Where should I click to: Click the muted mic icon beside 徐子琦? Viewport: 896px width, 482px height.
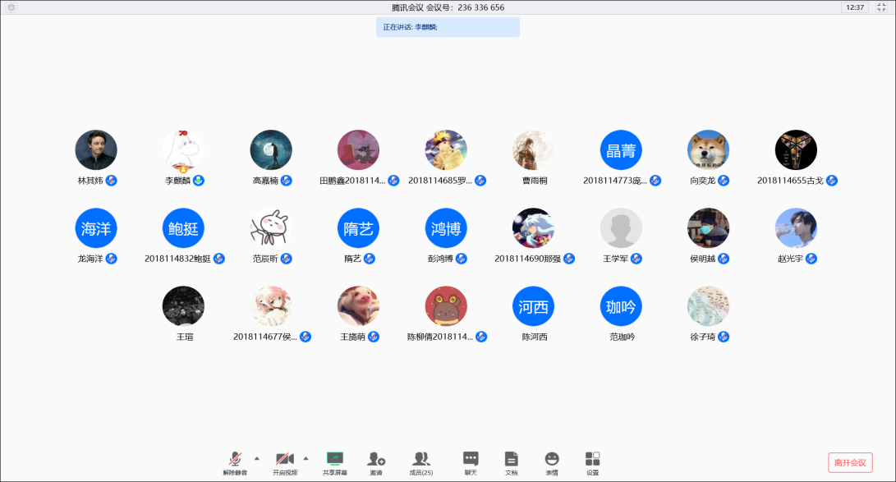point(724,337)
